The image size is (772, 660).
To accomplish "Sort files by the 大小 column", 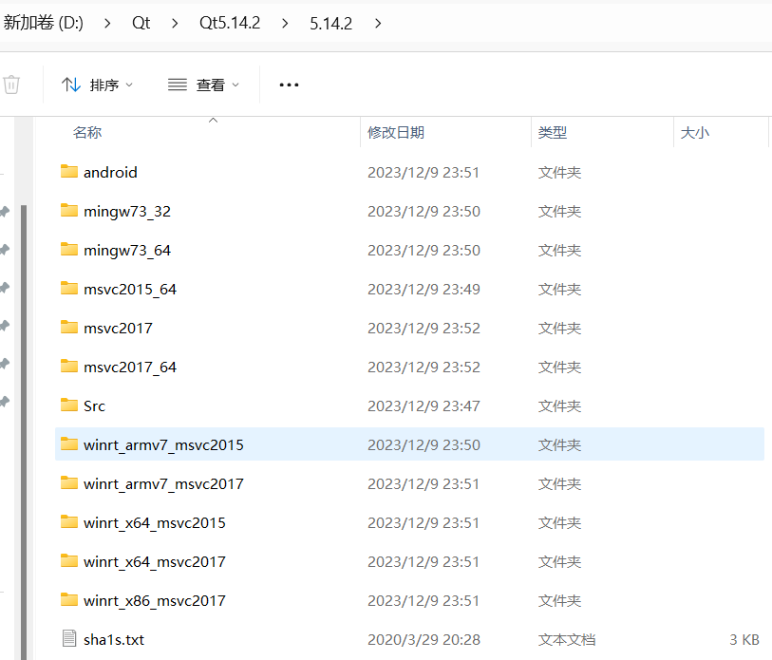I will pos(695,132).
